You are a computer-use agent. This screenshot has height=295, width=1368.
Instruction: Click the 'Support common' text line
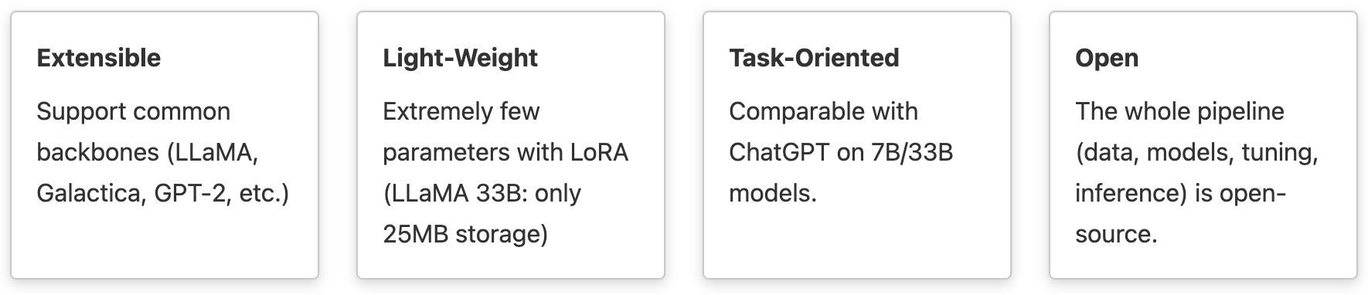coord(134,112)
